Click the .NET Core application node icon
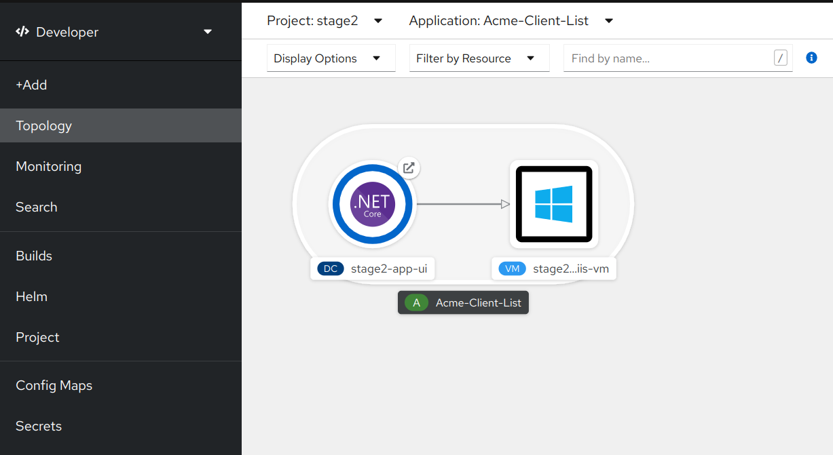Image resolution: width=833 pixels, height=455 pixels. click(x=372, y=203)
